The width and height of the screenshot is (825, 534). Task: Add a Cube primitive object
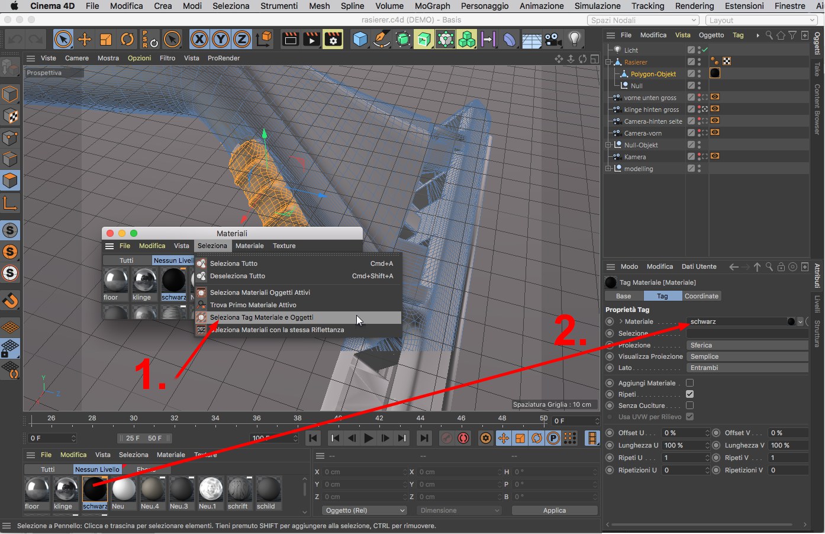[360, 40]
